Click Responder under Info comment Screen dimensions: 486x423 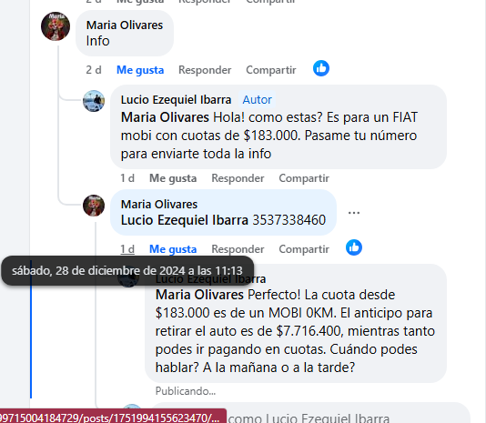tap(205, 70)
